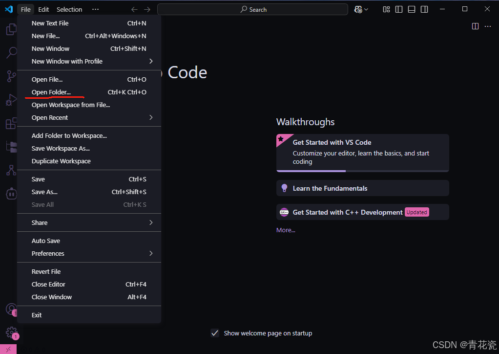Screen dimensions: 499x354
Task: Choose Close Editor
Action: click(89, 284)
